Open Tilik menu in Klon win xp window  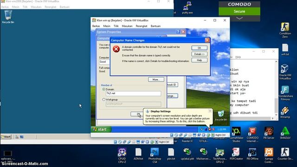[116, 26]
